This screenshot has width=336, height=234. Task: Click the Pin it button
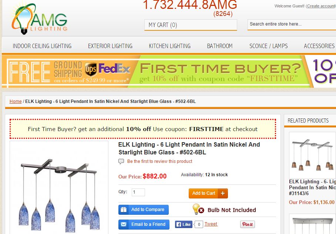pyautogui.click(x=247, y=224)
